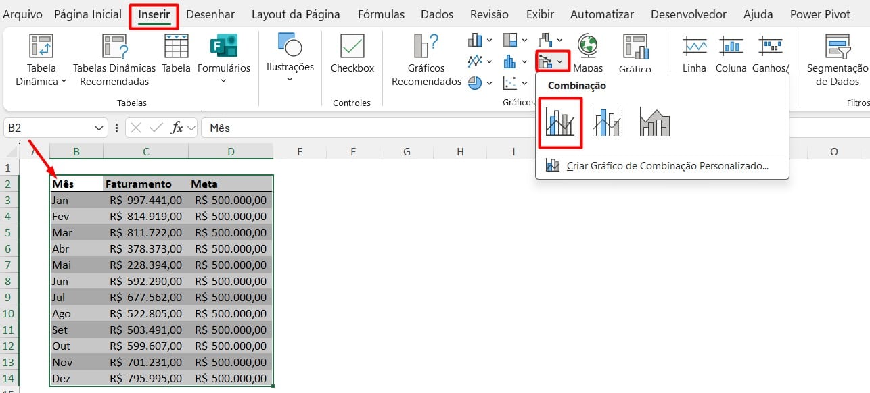Click the Tabela Dinâmica icon

pos(41,47)
